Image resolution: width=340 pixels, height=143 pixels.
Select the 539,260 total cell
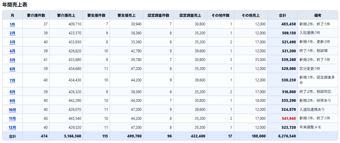pos(282,59)
